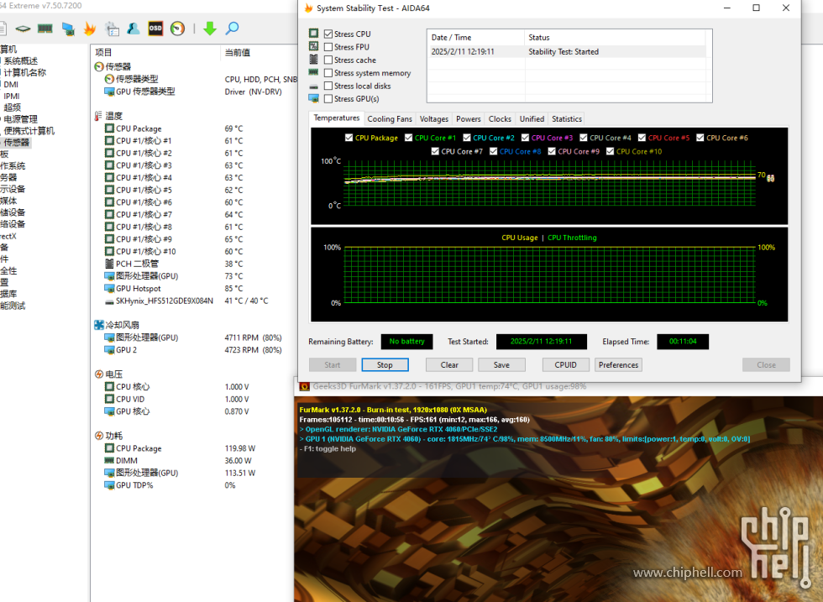Stop the stability test
This screenshot has height=602, width=823.
pyautogui.click(x=385, y=364)
